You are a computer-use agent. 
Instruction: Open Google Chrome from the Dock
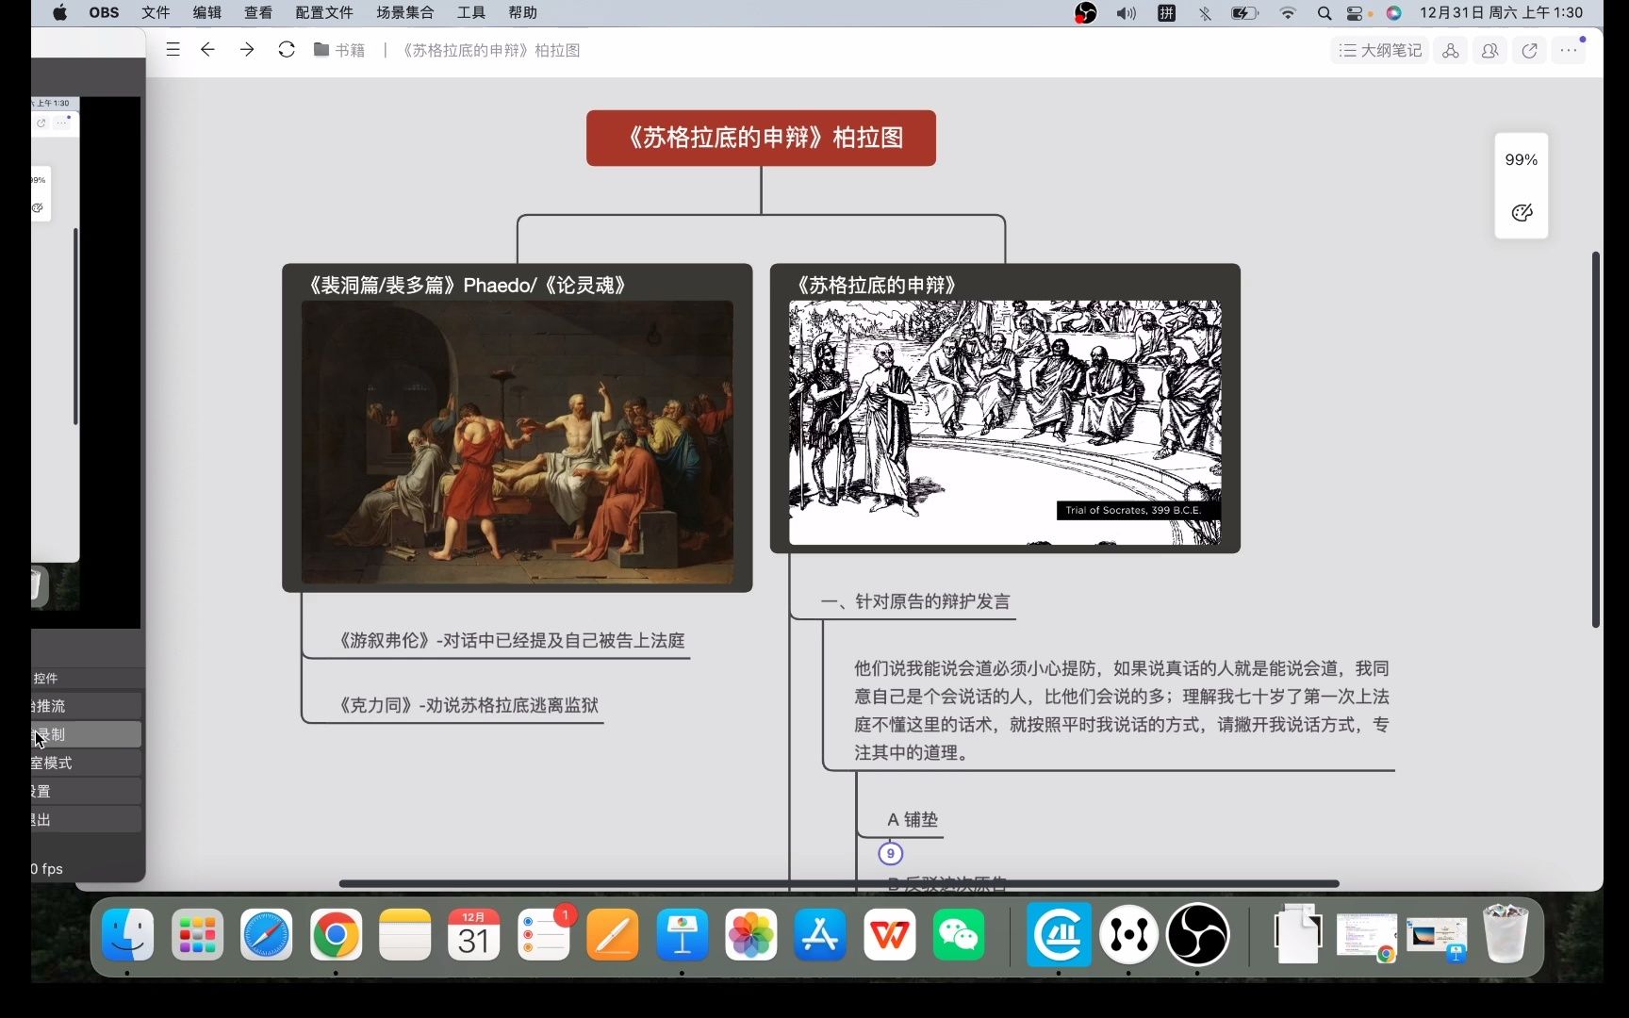point(336,934)
